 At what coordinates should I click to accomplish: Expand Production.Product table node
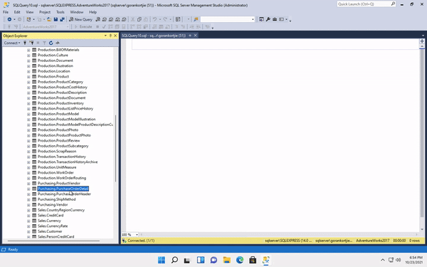coord(28,77)
